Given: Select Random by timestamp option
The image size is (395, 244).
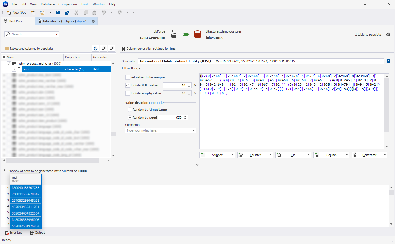Looking at the screenshot, I should click(x=130, y=110).
